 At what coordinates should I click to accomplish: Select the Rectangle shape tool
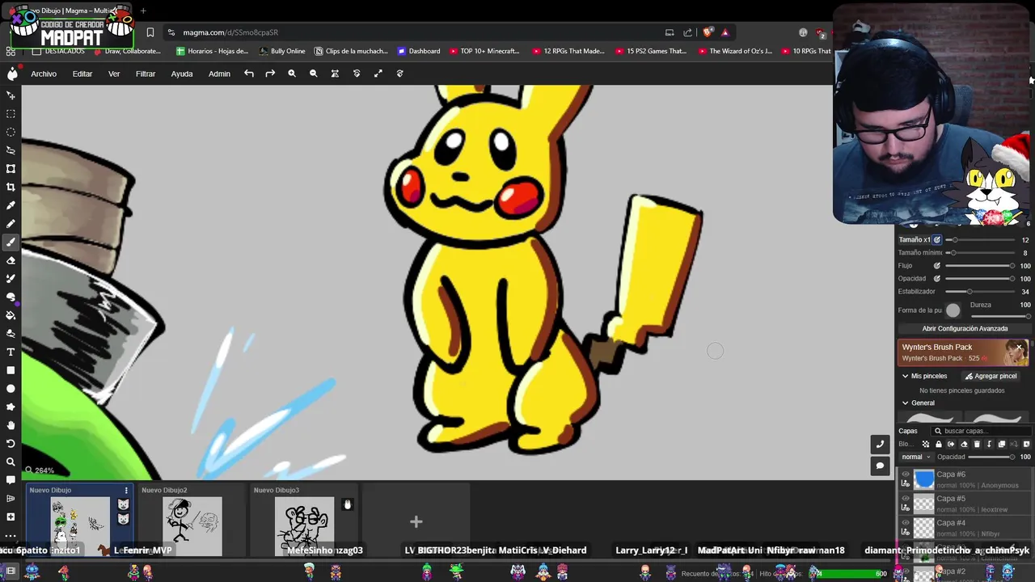11,370
